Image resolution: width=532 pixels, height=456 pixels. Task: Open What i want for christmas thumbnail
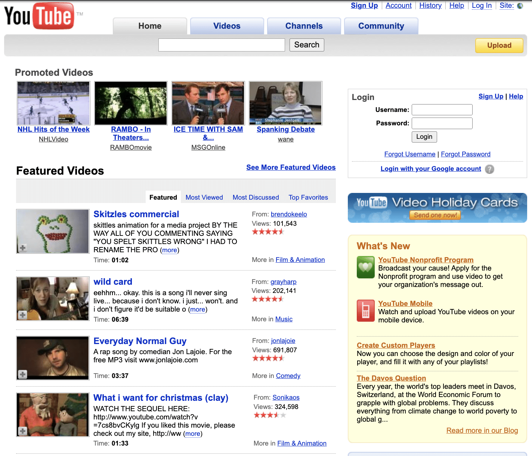(53, 415)
